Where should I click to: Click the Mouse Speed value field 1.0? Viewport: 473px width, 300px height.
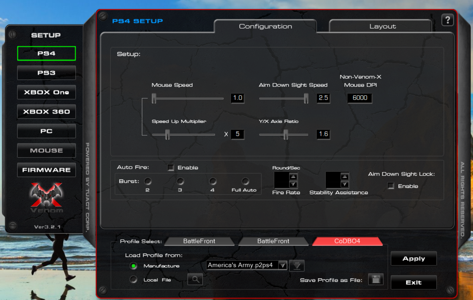coord(237,98)
